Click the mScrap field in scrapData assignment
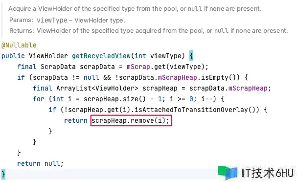Viewport: 297px width, 182px height. tap(138, 67)
